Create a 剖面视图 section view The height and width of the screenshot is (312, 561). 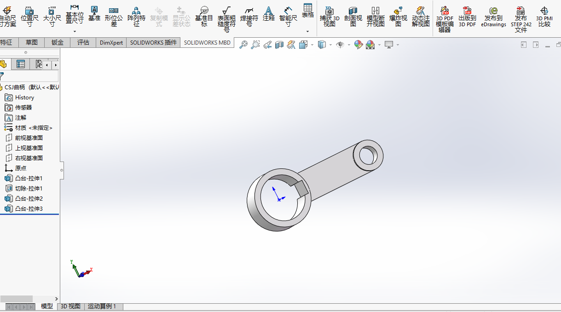pos(353,16)
